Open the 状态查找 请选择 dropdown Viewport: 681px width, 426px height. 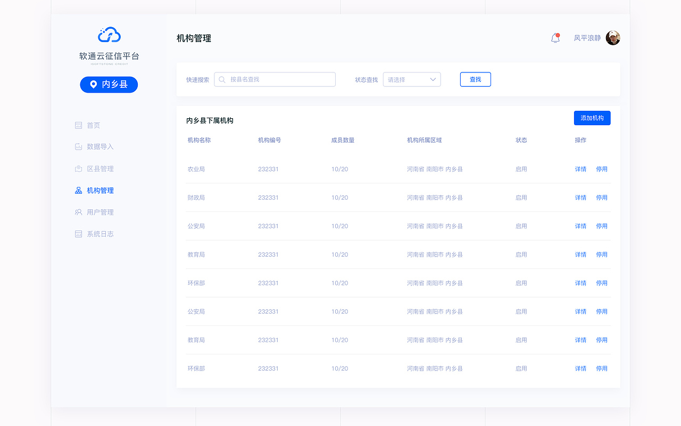pos(412,79)
